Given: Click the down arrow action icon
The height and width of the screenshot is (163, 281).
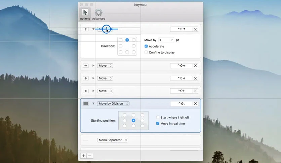Looking at the screenshot, I should coord(86,78).
